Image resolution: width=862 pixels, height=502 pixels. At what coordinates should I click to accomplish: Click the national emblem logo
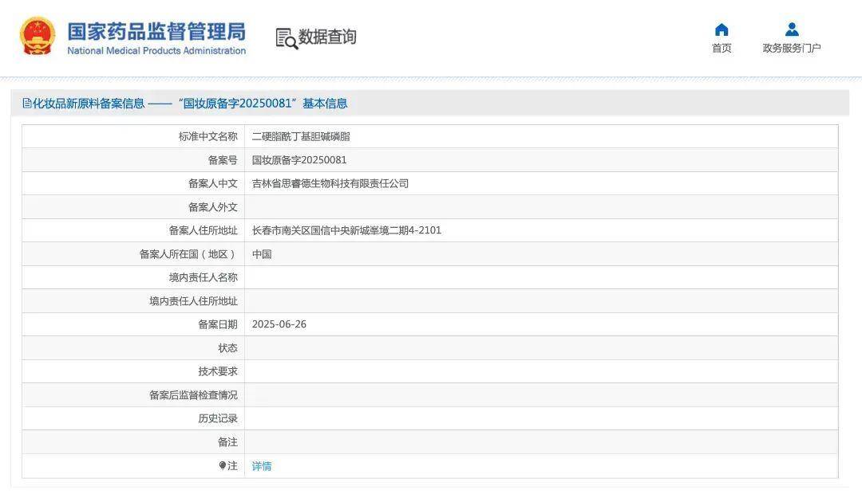coord(38,36)
